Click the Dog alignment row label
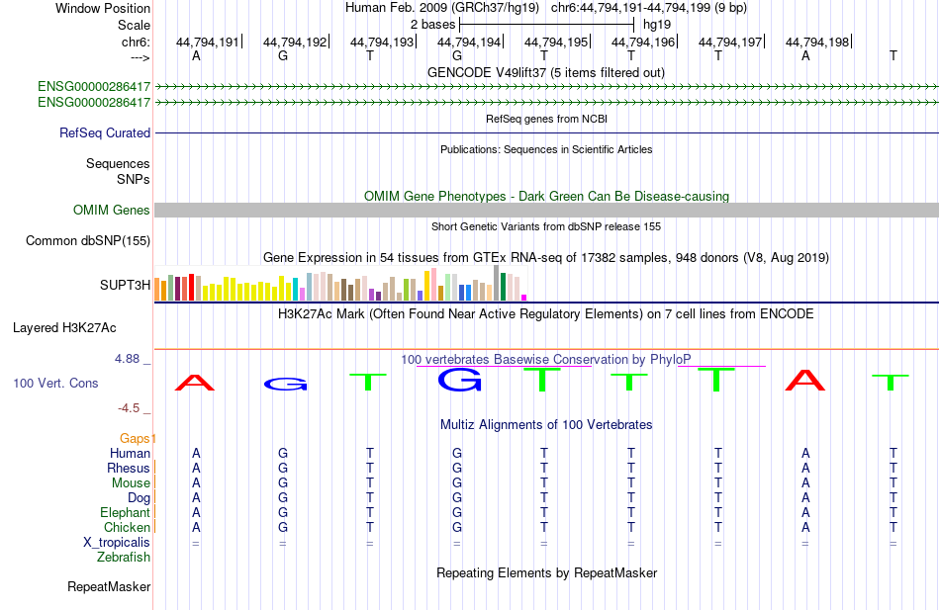940x610 pixels. [139, 498]
